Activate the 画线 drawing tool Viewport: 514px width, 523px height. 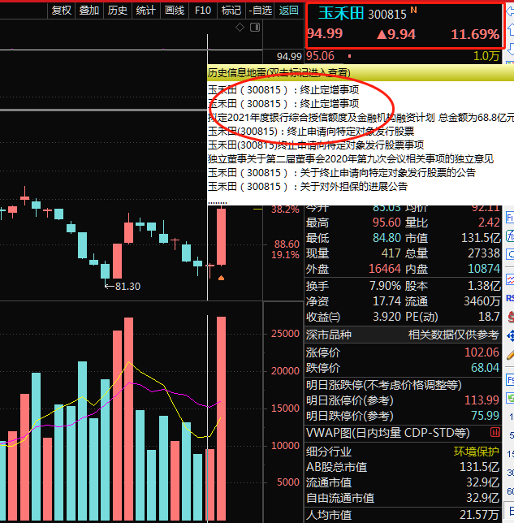click(x=175, y=11)
